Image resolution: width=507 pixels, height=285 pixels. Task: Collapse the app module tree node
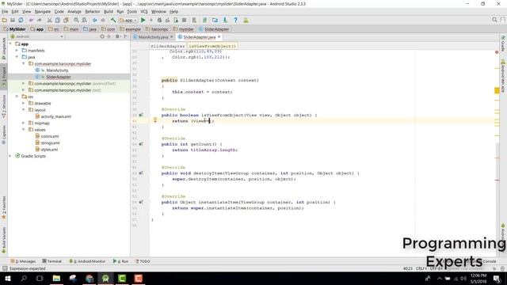(x=10, y=44)
